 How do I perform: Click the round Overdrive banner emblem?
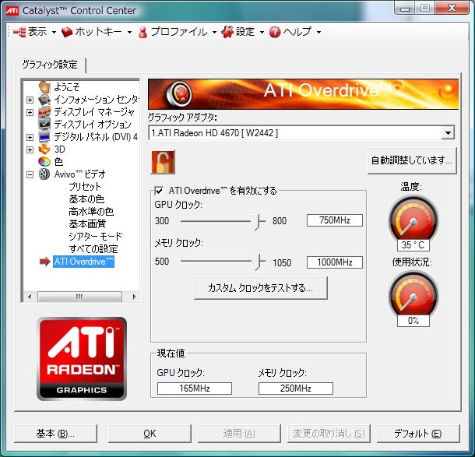coord(179,93)
